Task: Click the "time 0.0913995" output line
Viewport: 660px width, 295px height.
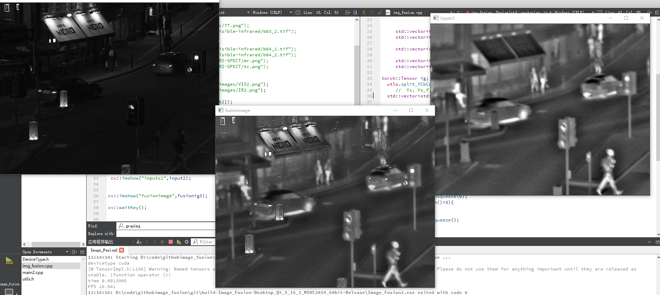Action: (107, 281)
